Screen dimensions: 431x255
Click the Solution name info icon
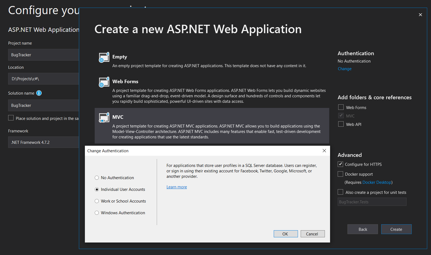39,93
